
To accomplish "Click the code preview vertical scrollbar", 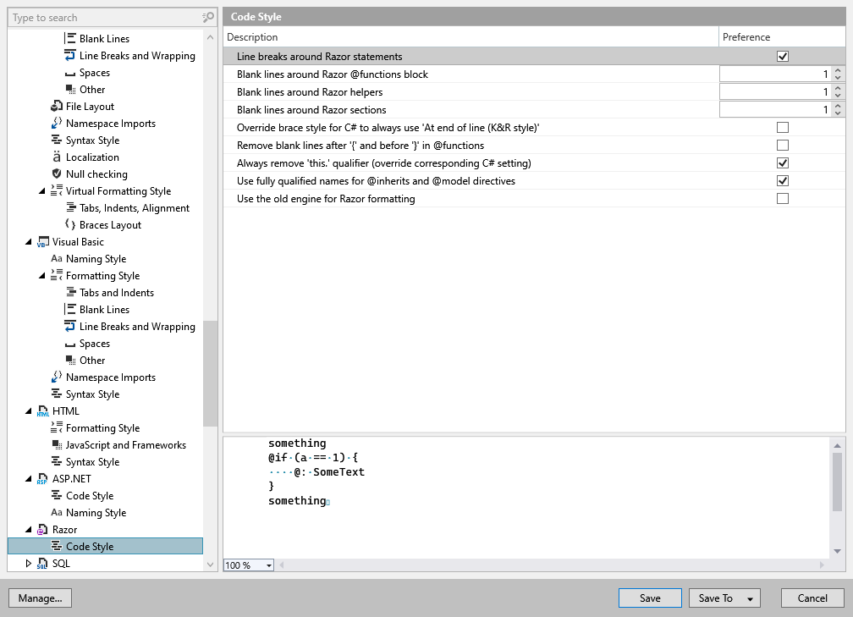I will coord(837,482).
